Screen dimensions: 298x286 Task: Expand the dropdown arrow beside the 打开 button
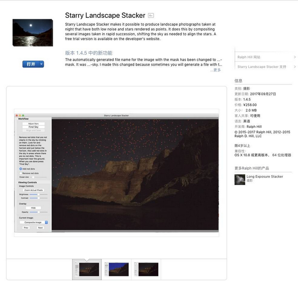pyautogui.click(x=41, y=64)
